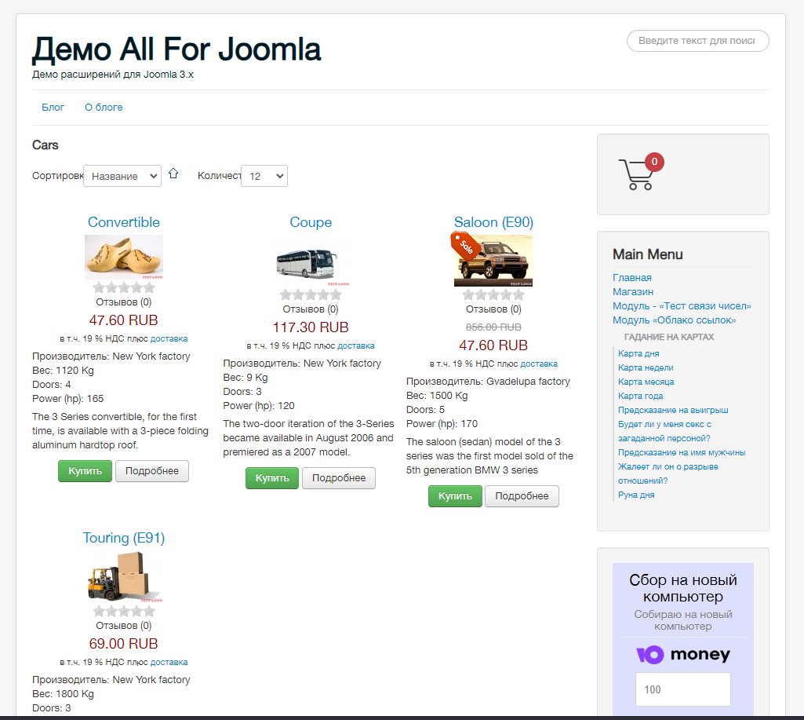
Task: Buy the Saloon (E90) with Купить
Action: click(455, 496)
